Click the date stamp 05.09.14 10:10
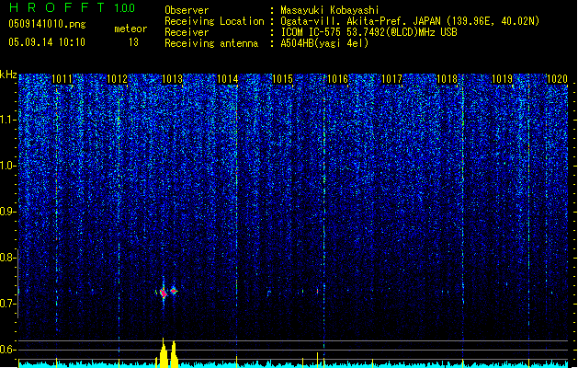Screen dimensions: 578x368 click(x=47, y=42)
